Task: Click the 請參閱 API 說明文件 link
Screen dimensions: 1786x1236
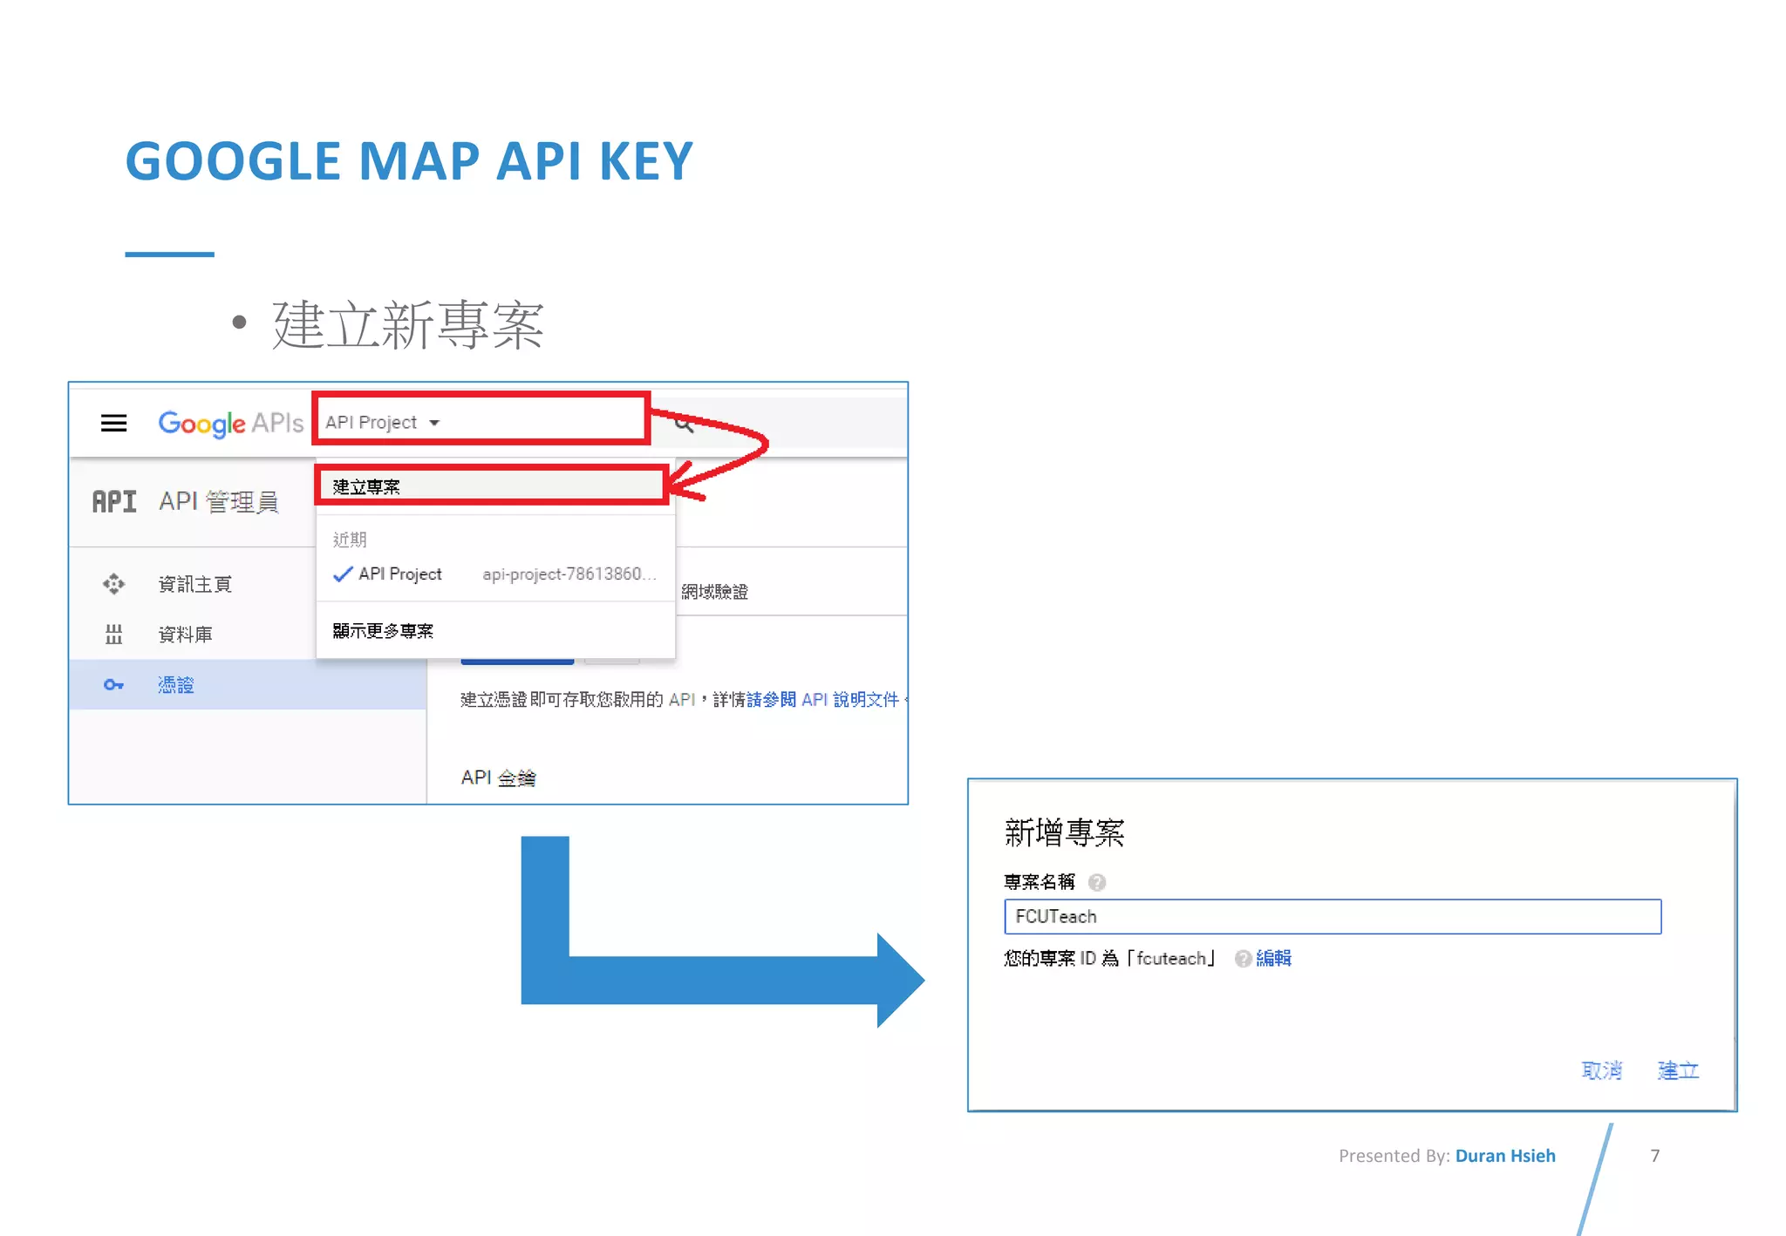Action: point(822,699)
